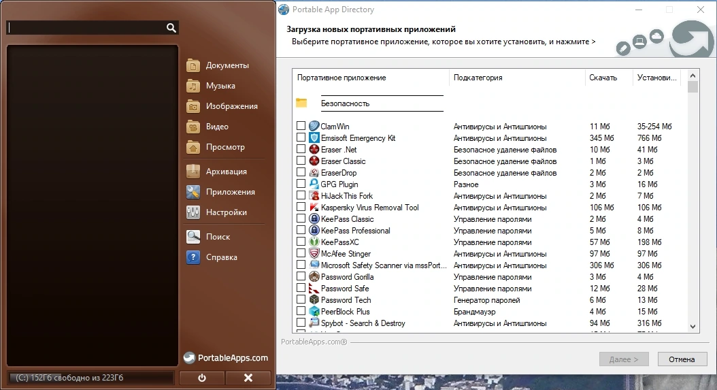
Task: Click the Справка menu label
Action: pos(222,257)
